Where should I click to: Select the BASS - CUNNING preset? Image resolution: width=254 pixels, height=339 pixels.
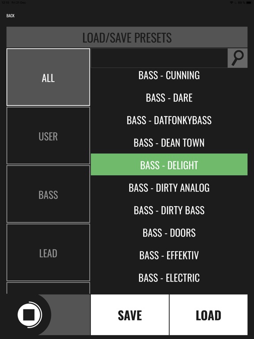coord(169,75)
